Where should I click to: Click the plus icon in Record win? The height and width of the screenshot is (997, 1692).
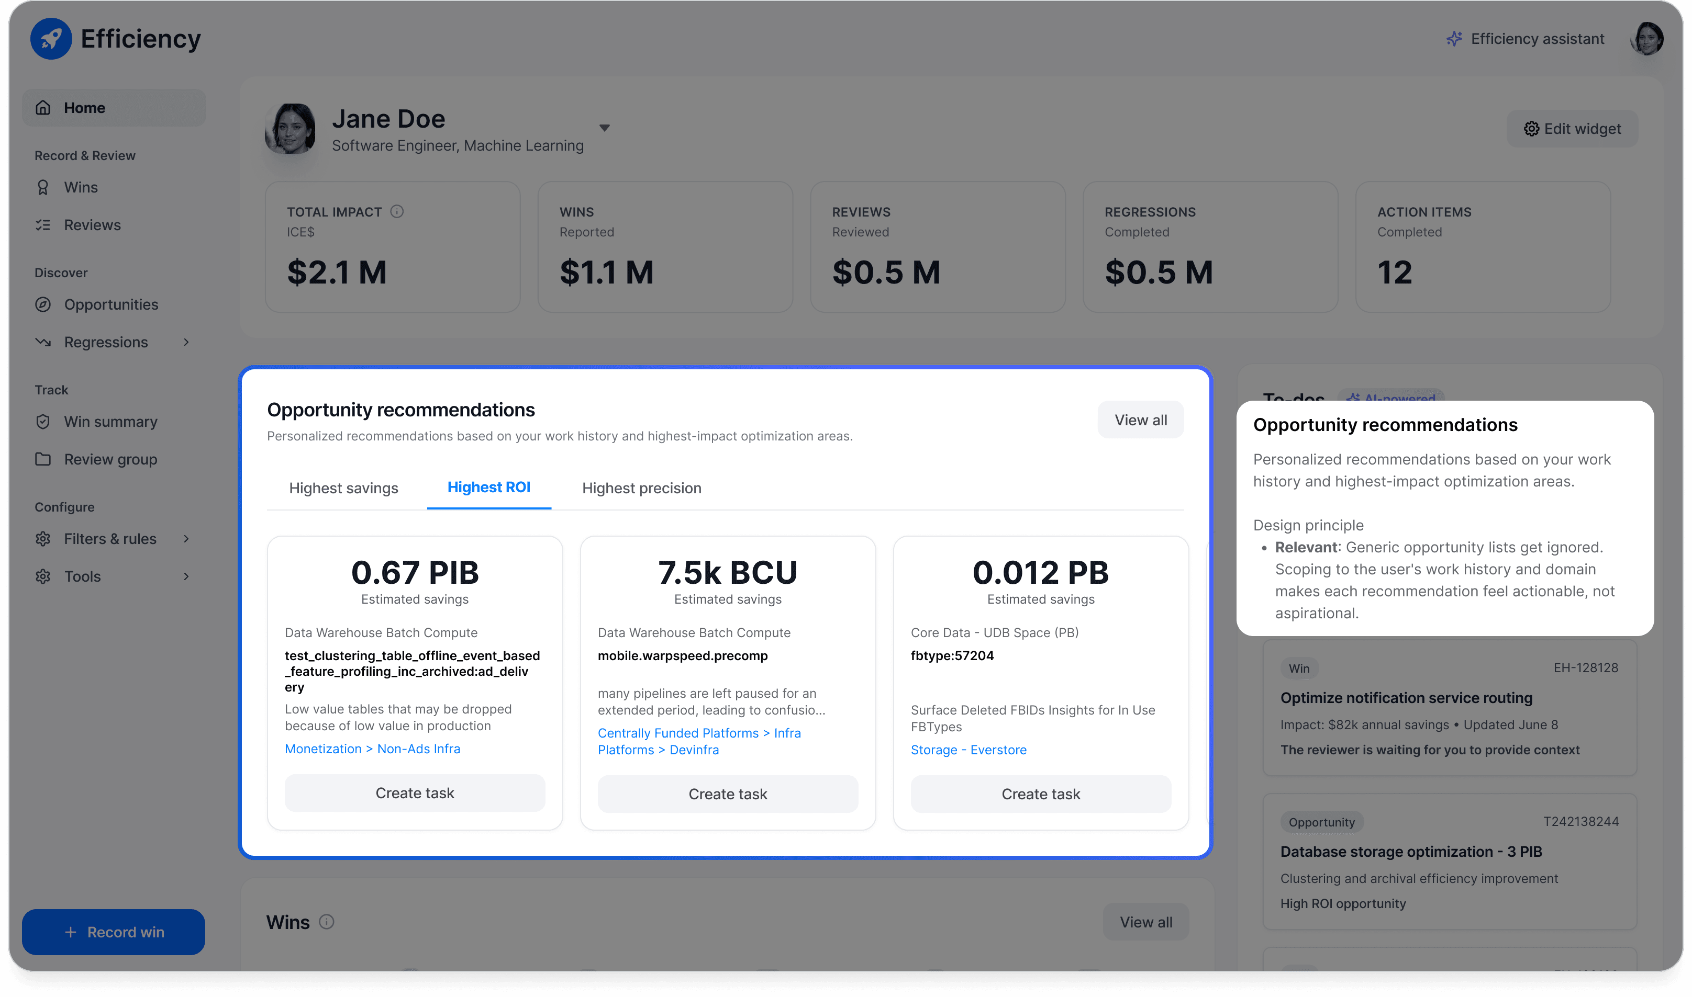[x=71, y=933]
